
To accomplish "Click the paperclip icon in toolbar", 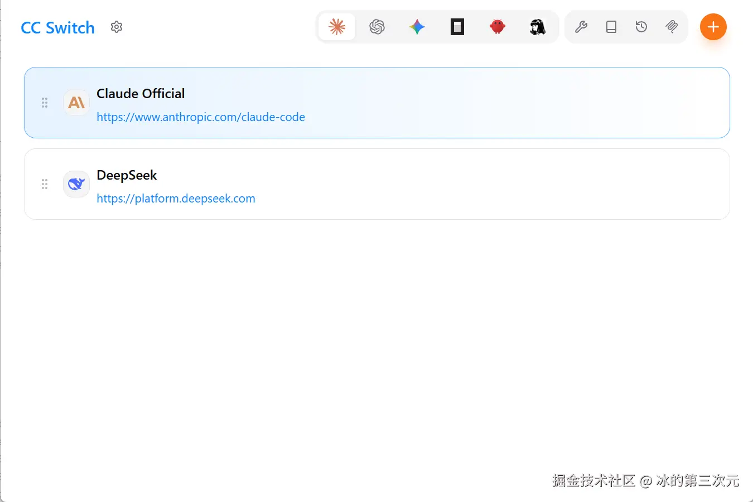I will click(x=672, y=27).
